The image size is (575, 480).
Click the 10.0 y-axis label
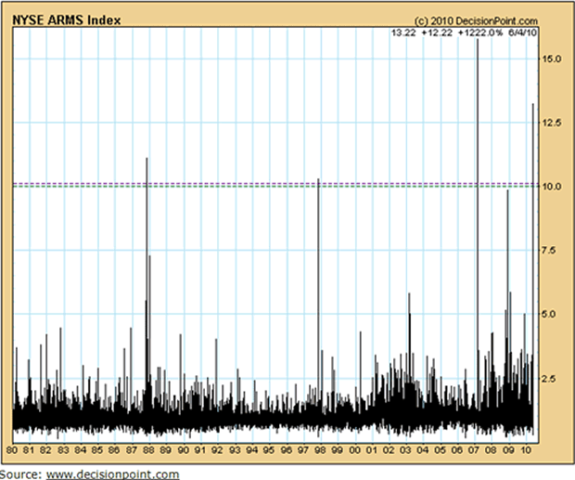[x=553, y=186]
